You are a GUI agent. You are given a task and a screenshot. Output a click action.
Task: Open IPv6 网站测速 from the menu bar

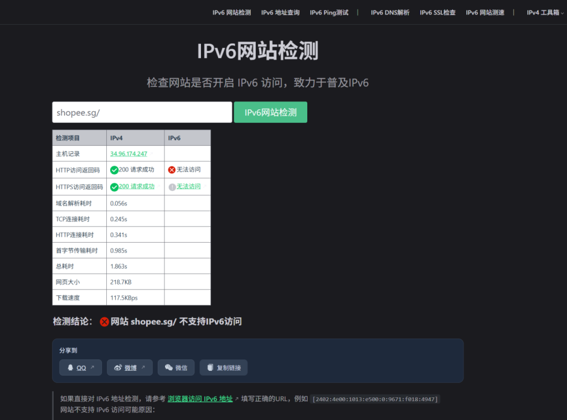tap(485, 12)
